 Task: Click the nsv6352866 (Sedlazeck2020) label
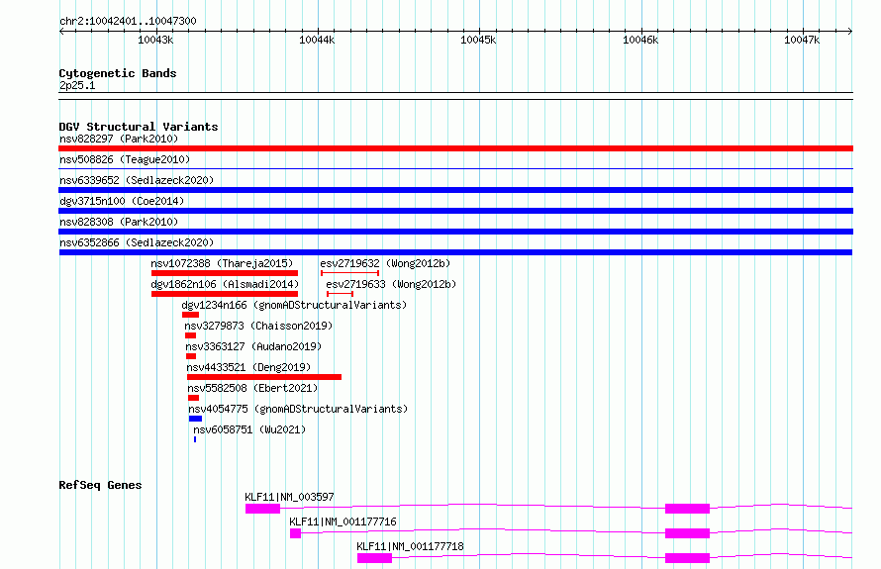137,242
